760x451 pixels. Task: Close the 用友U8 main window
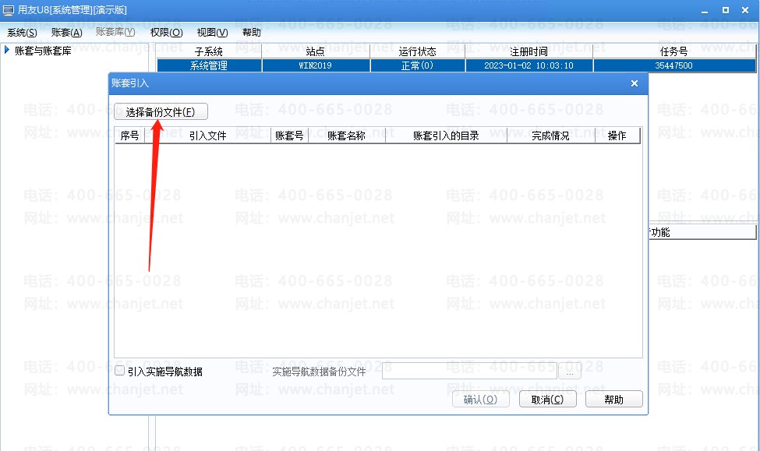745,10
